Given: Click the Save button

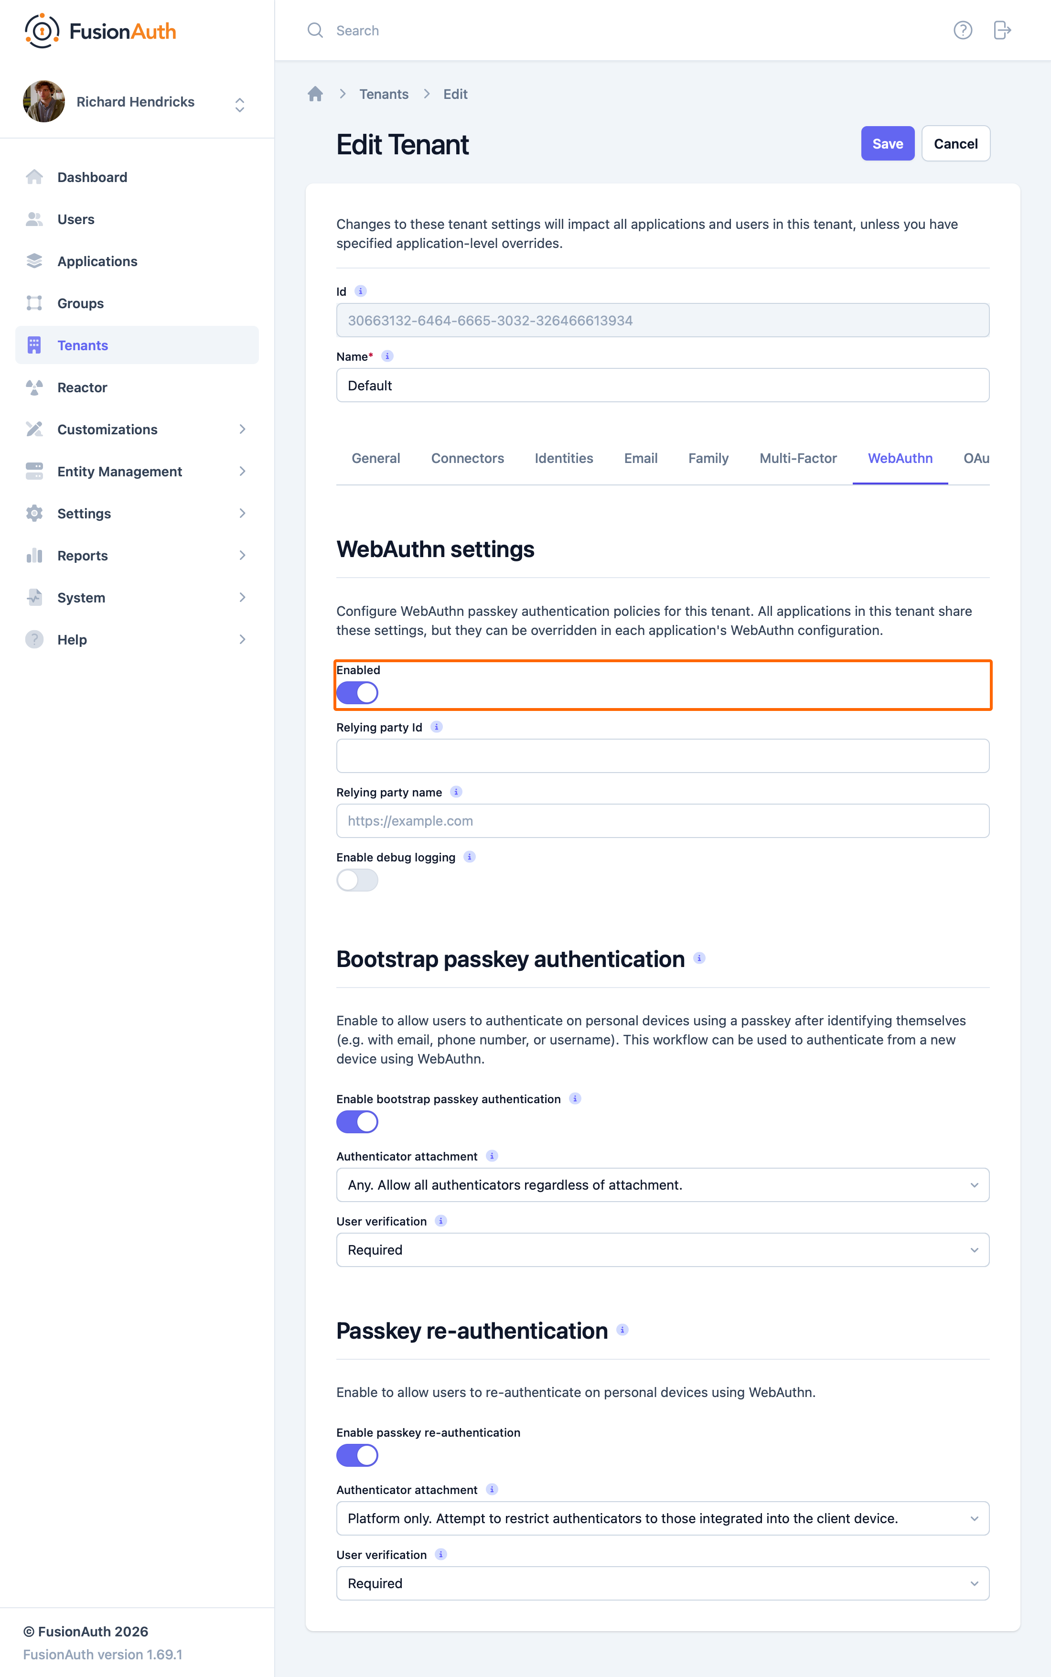Looking at the screenshot, I should tap(888, 144).
